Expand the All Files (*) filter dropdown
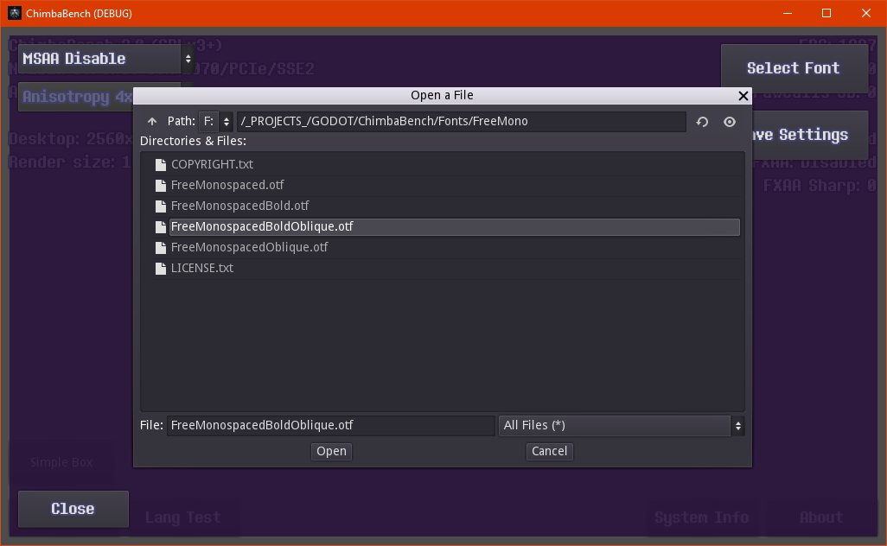This screenshot has height=546, width=887. click(x=621, y=425)
